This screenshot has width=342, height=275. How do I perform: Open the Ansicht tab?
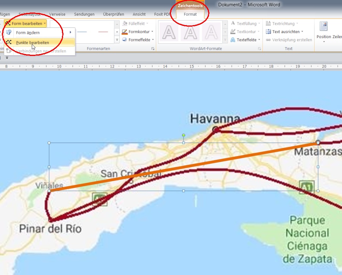coord(139,14)
